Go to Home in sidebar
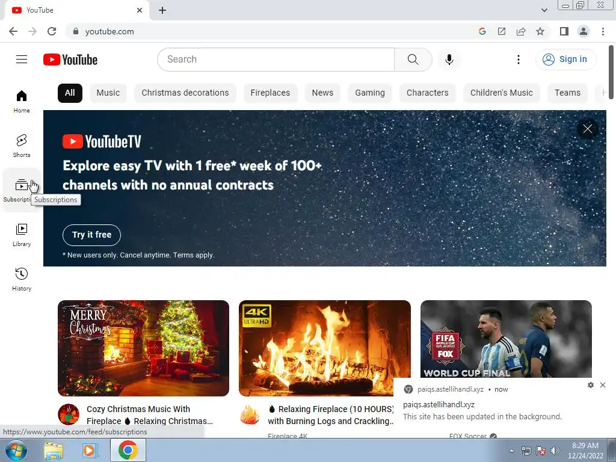 click(22, 101)
